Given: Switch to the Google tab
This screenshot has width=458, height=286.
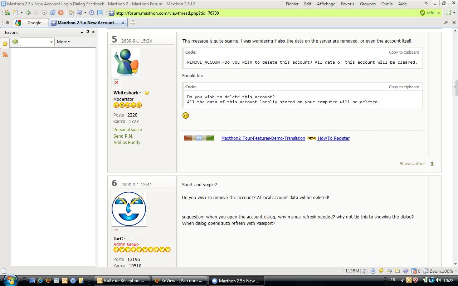Looking at the screenshot, I should pyautogui.click(x=31, y=23).
